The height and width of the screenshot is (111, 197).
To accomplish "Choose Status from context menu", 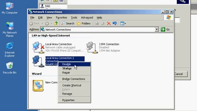I will coord(74,68).
